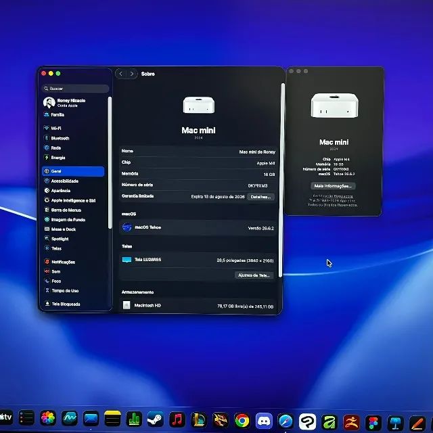Focus the Buscar search field

(75, 89)
